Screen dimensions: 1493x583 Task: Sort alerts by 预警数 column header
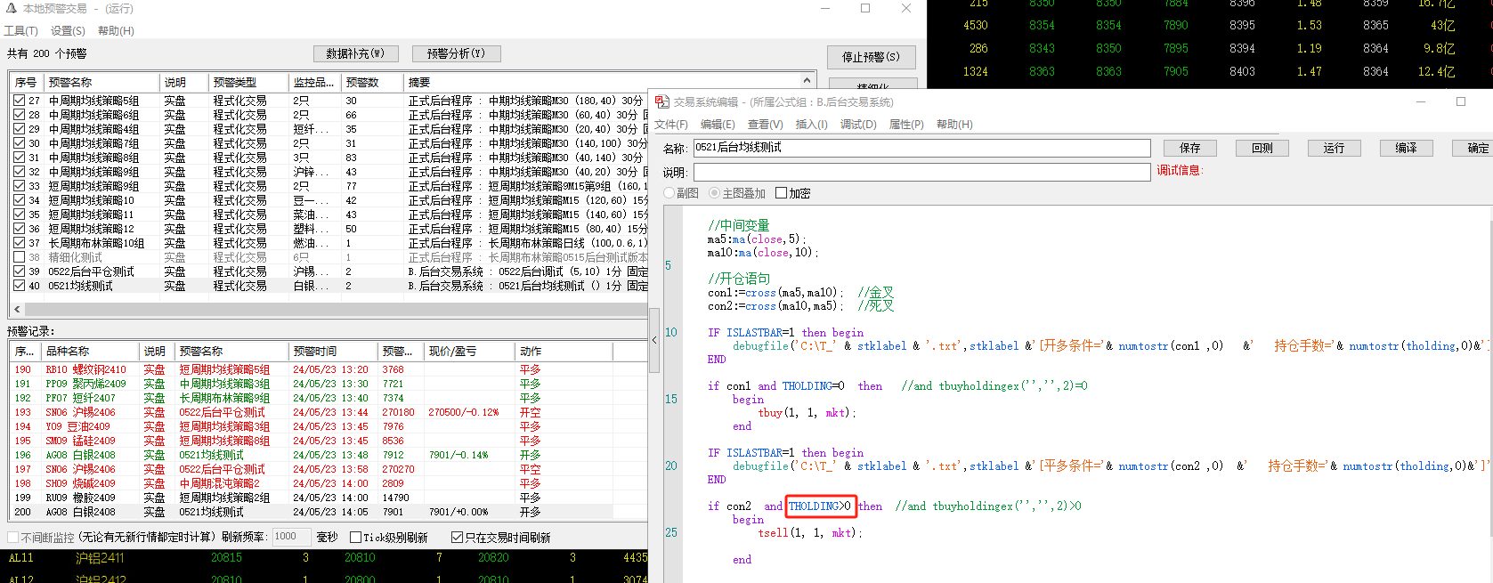click(372, 82)
